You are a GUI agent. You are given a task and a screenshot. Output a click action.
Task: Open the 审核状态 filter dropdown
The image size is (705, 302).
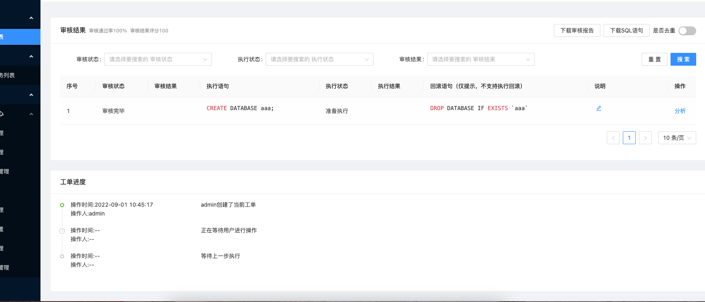point(158,59)
